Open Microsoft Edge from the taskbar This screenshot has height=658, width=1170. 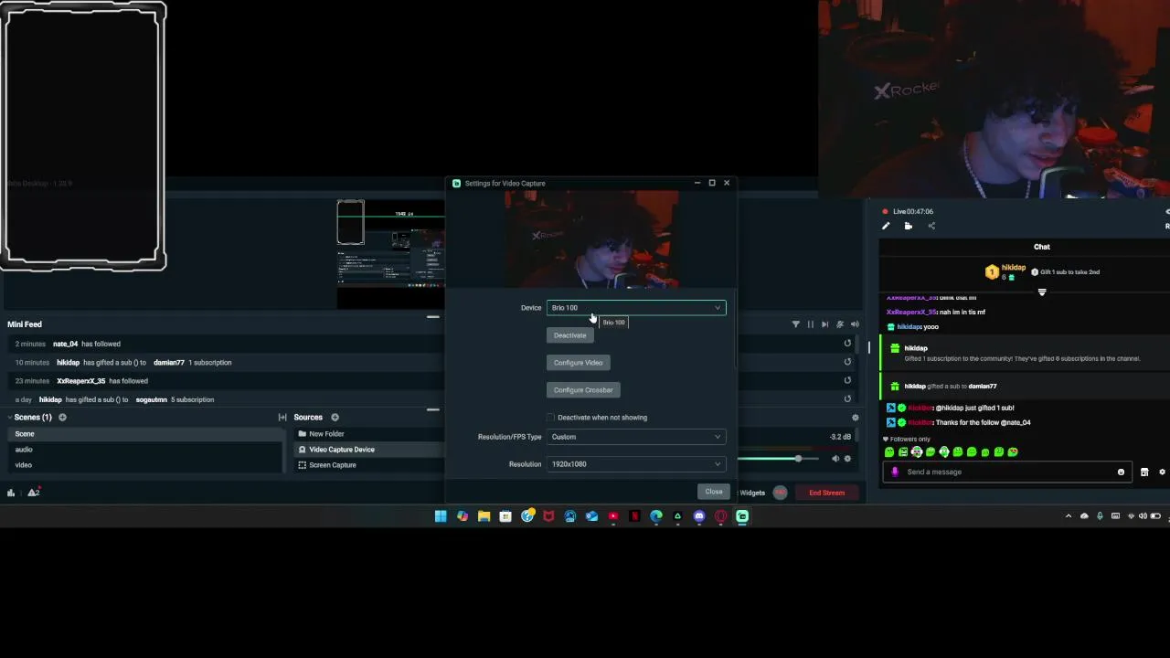656,516
